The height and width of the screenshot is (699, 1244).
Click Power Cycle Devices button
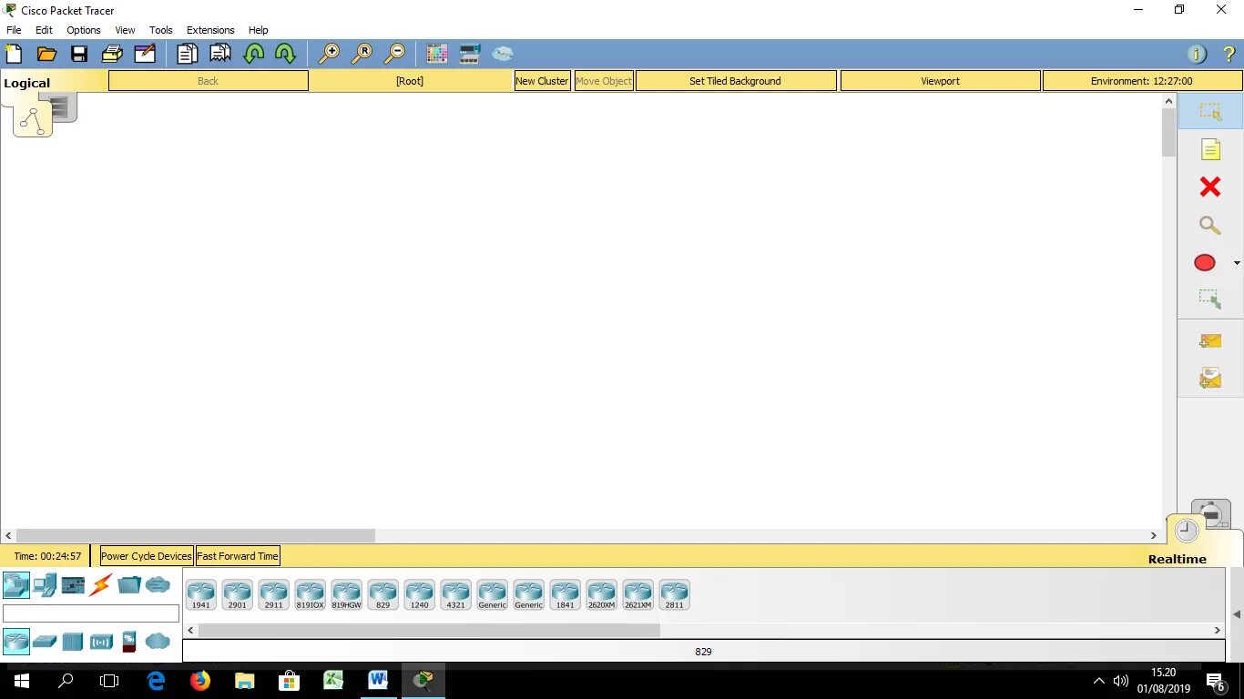point(147,556)
